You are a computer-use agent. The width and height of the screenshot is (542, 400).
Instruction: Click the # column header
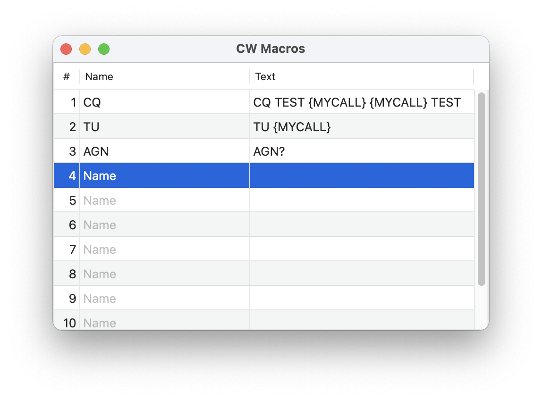point(67,76)
